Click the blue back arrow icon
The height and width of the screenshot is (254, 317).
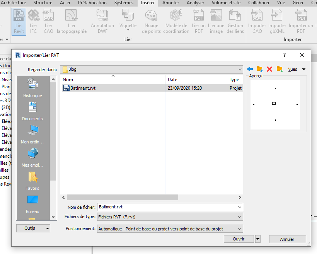pyautogui.click(x=250, y=69)
